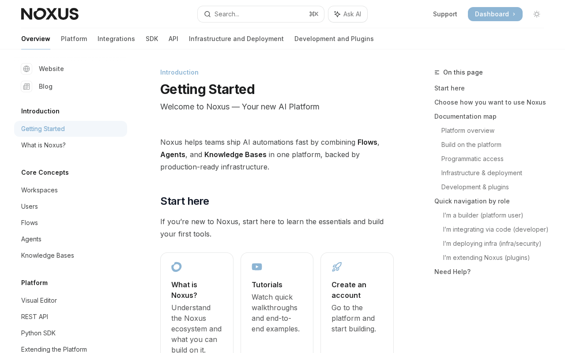Focus the Search field

261,14
